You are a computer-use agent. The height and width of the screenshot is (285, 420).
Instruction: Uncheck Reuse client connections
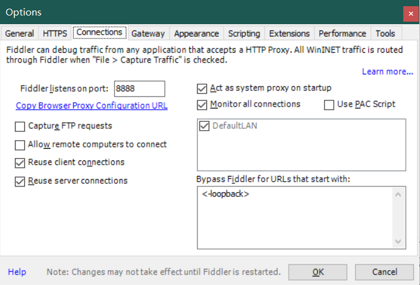click(20, 163)
